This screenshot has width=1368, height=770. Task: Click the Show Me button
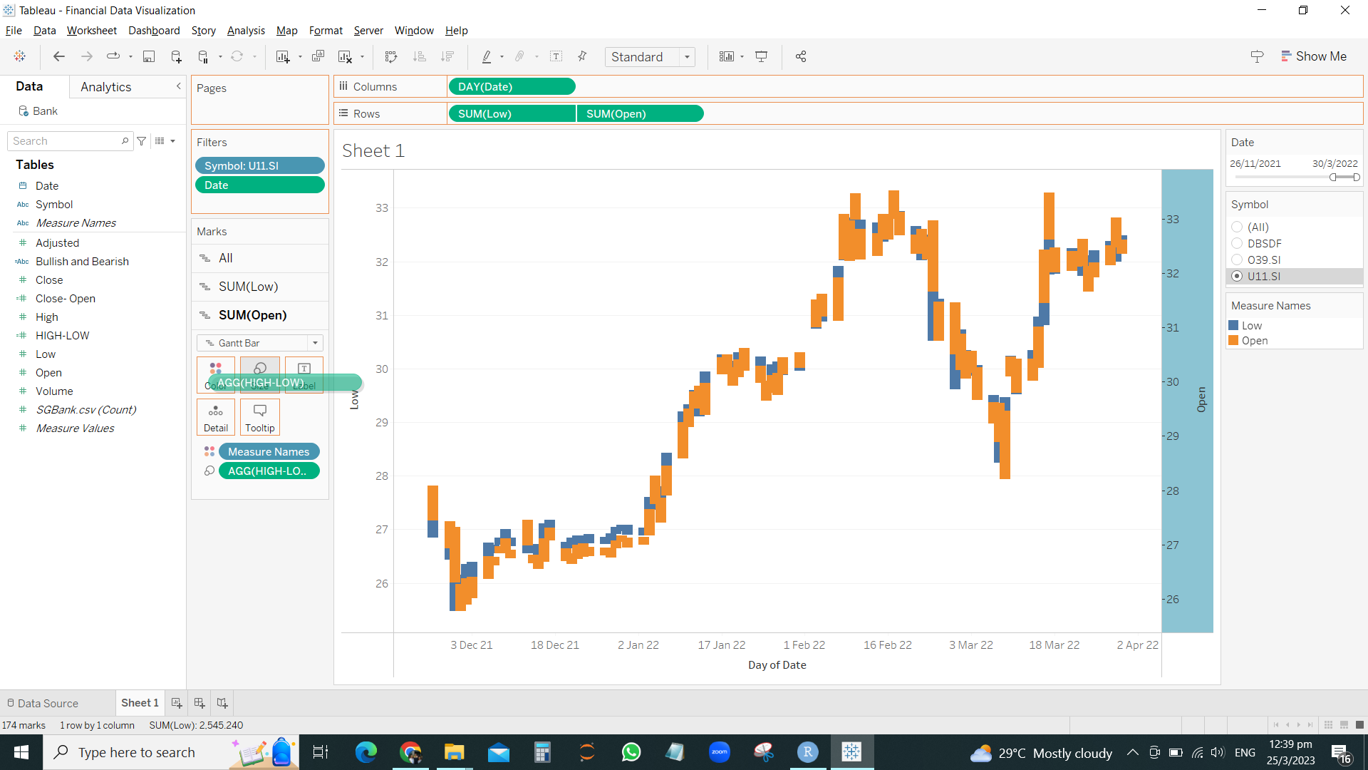tap(1313, 56)
